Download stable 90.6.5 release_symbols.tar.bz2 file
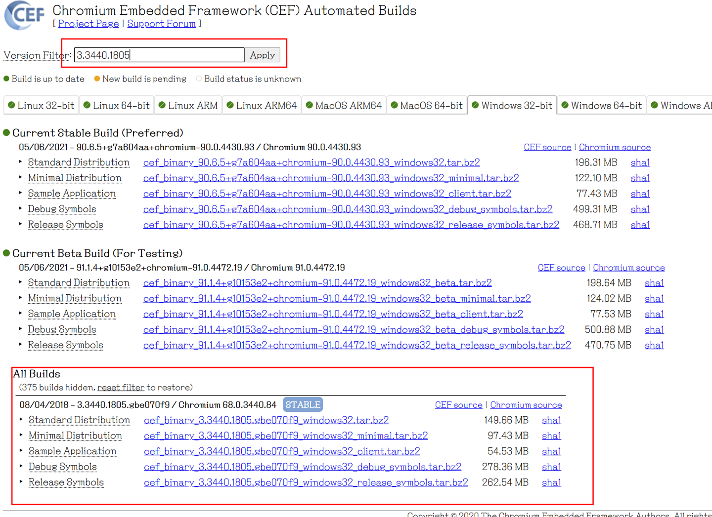 pos(351,225)
